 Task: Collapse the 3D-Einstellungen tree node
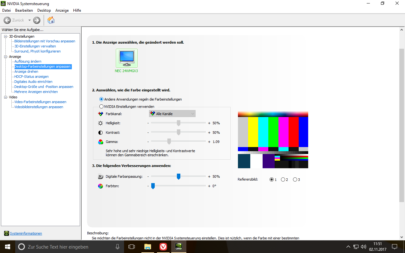coord(5,36)
